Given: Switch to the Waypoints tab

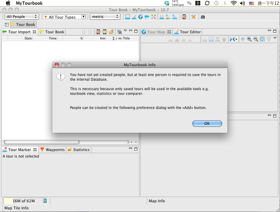Looking at the screenshot, I should pos(52,150).
